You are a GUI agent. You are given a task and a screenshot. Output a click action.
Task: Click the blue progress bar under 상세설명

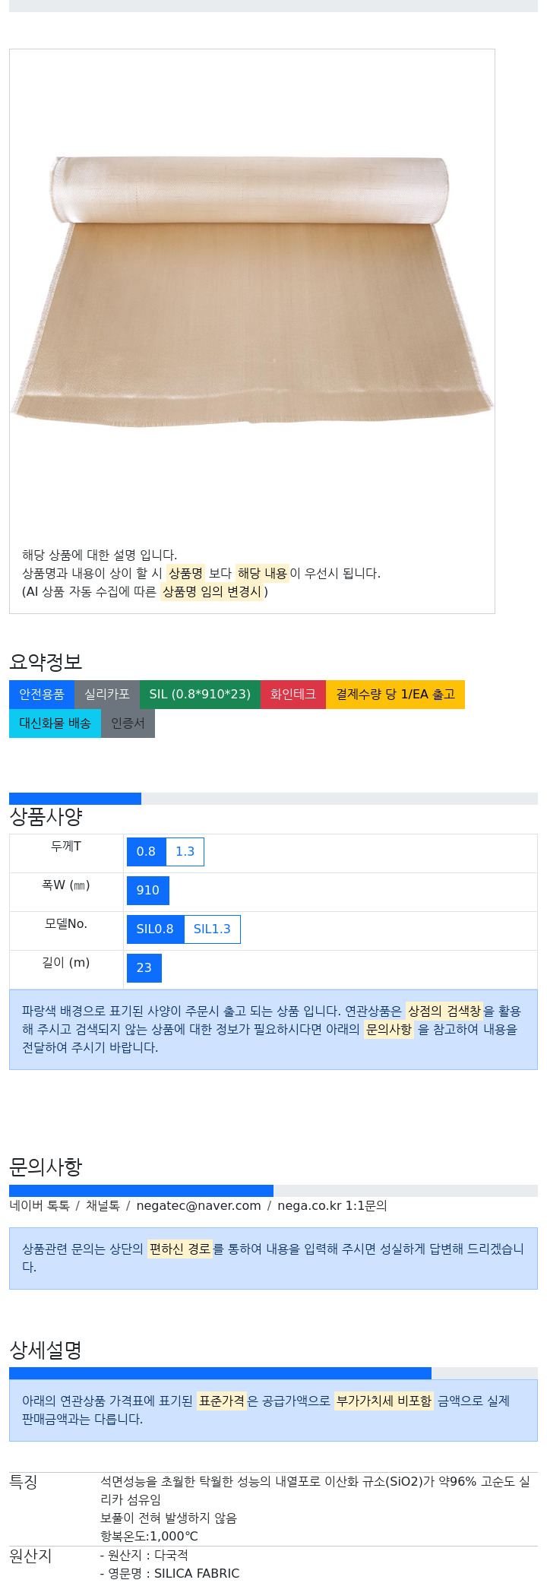coord(220,1374)
